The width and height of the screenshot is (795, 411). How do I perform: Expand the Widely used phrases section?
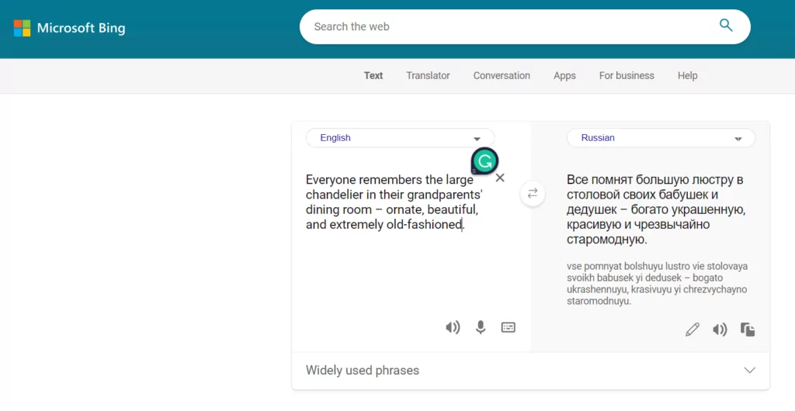pos(530,371)
